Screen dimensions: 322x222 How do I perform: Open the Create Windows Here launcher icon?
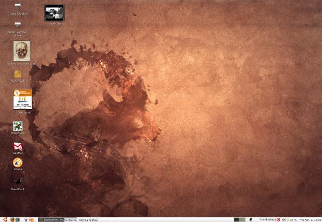(18, 25)
